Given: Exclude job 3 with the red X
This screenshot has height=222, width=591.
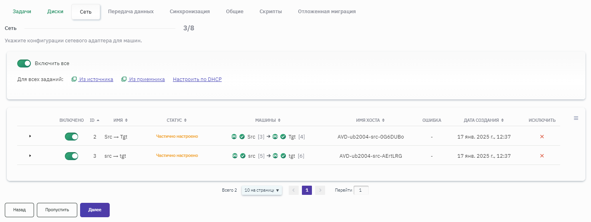Looking at the screenshot, I should click(542, 156).
